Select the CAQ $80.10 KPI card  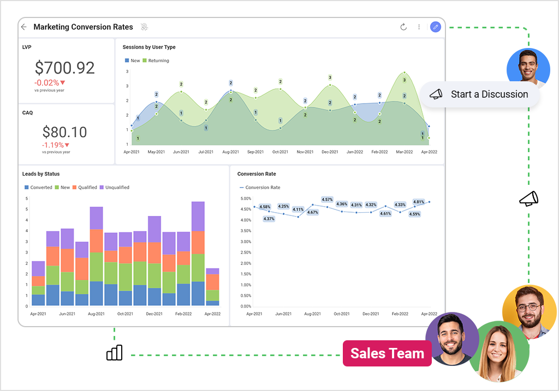[66, 133]
